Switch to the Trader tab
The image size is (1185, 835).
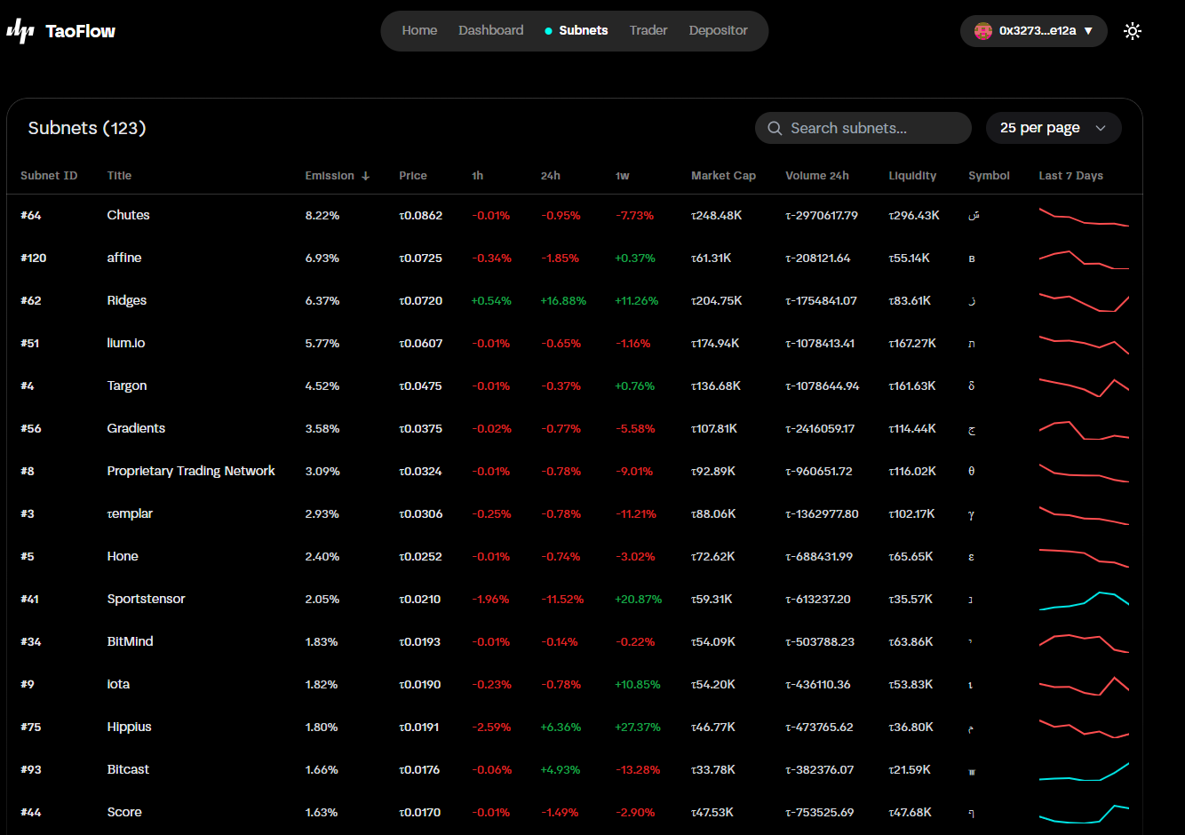pyautogui.click(x=648, y=30)
